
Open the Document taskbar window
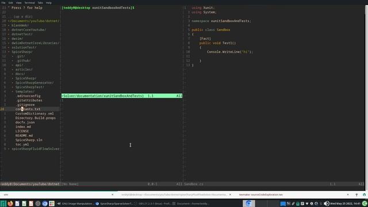coord(191,204)
